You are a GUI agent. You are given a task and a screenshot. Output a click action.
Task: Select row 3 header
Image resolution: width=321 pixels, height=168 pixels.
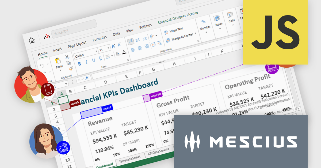click(55, 116)
